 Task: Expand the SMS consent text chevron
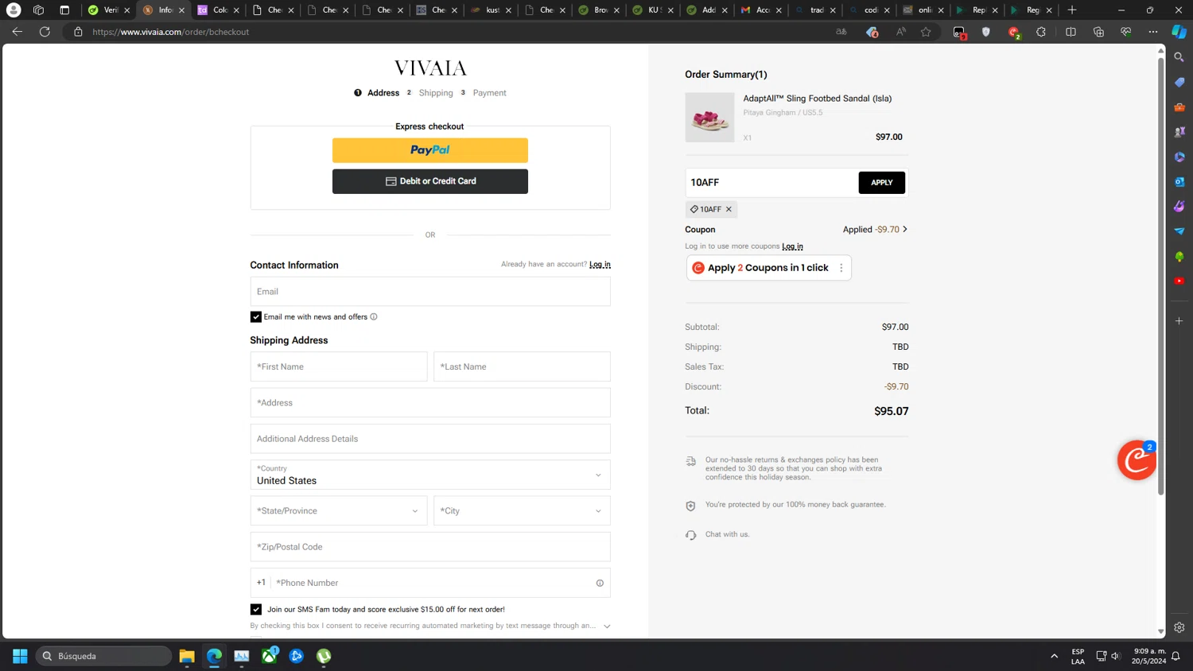[607, 626]
